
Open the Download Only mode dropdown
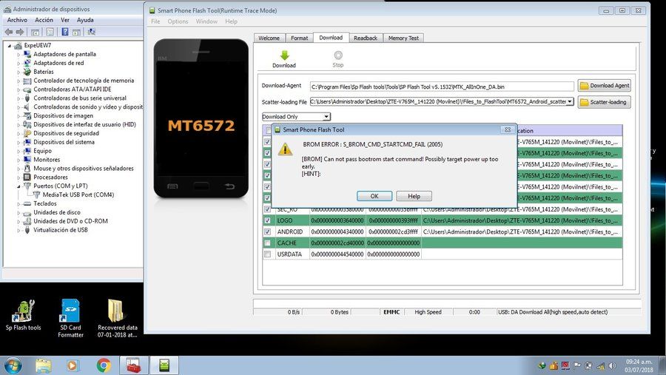click(x=296, y=116)
